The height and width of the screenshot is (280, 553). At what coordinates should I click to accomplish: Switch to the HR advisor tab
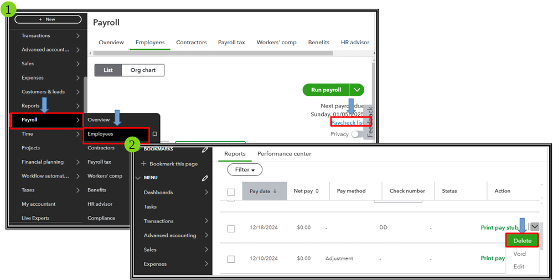pos(355,42)
